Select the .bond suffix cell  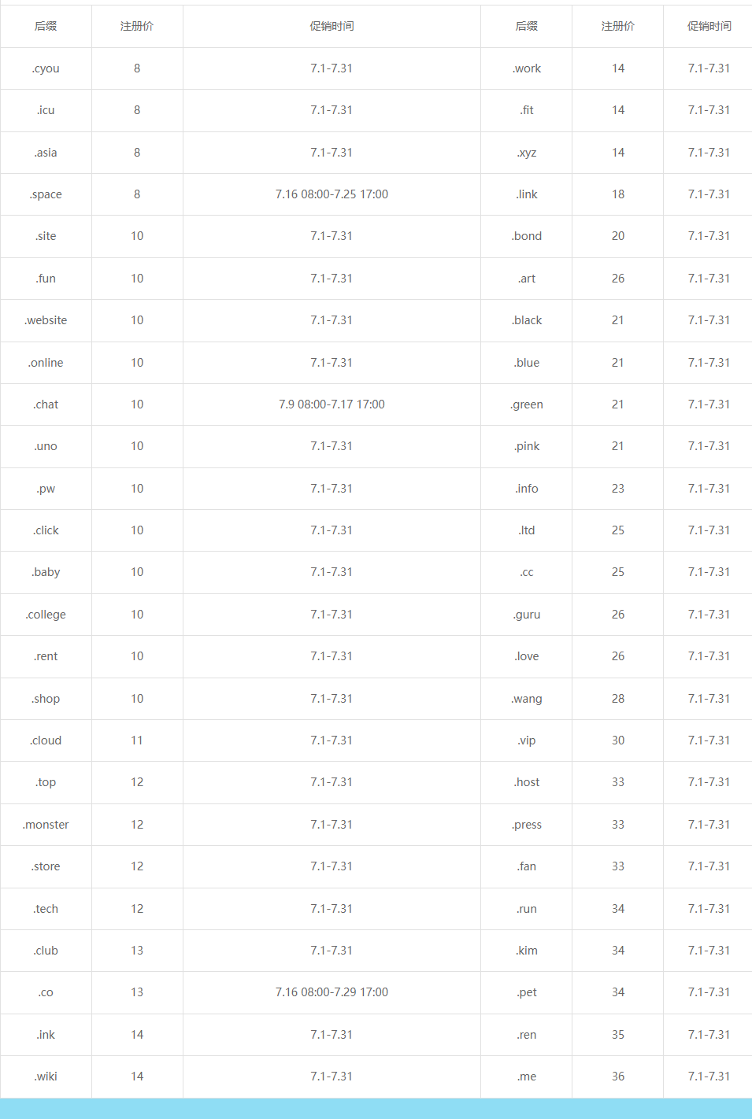point(527,236)
